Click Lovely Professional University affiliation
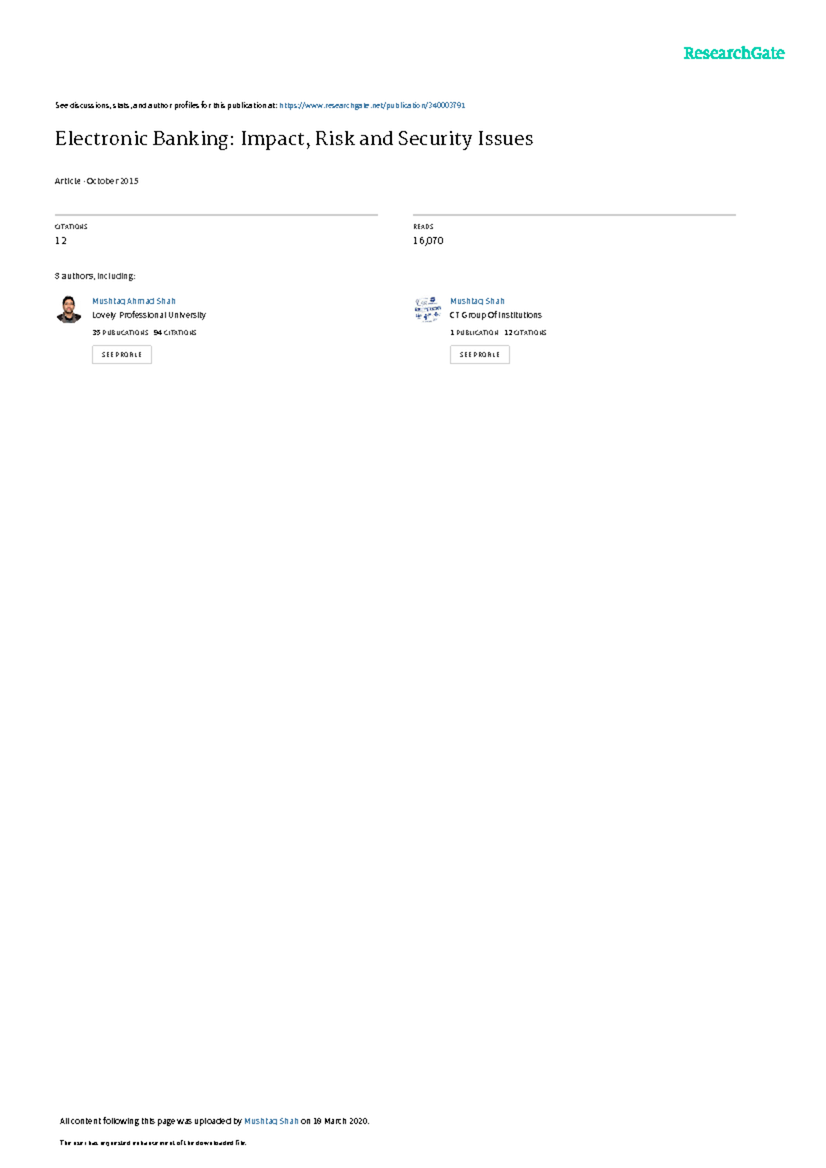 (x=149, y=315)
